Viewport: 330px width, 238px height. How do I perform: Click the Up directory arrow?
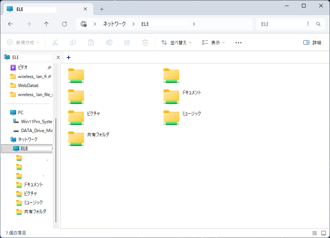tap(46, 24)
